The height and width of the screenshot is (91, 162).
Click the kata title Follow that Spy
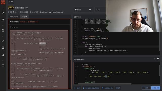(21, 8)
